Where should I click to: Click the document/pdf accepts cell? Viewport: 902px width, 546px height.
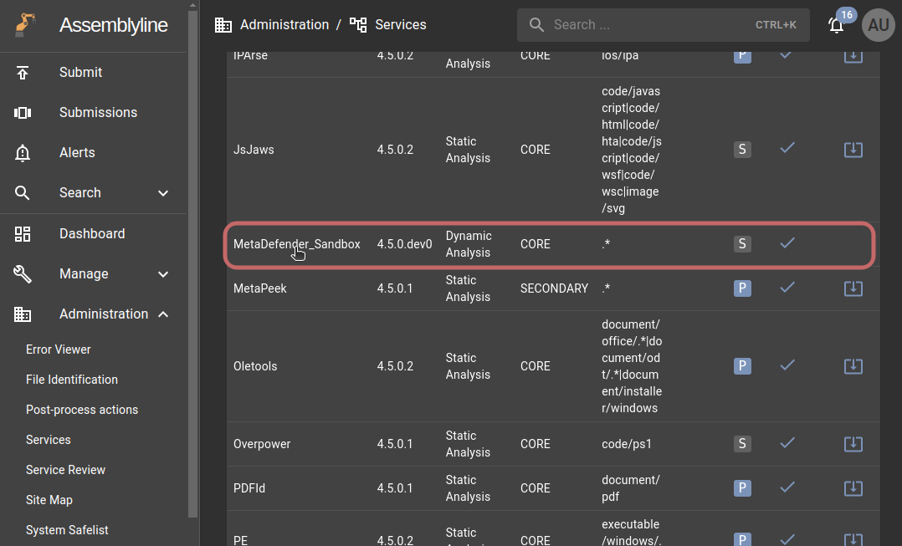click(x=631, y=488)
